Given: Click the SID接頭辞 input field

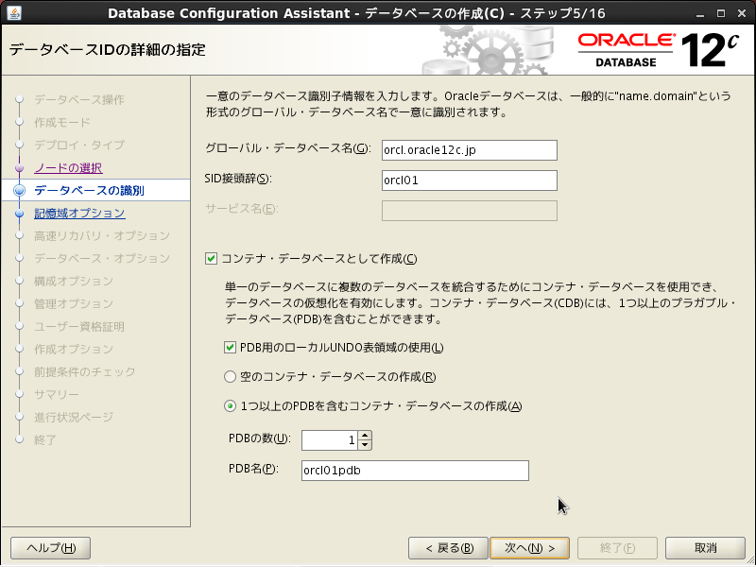Looking at the screenshot, I should tap(469, 180).
